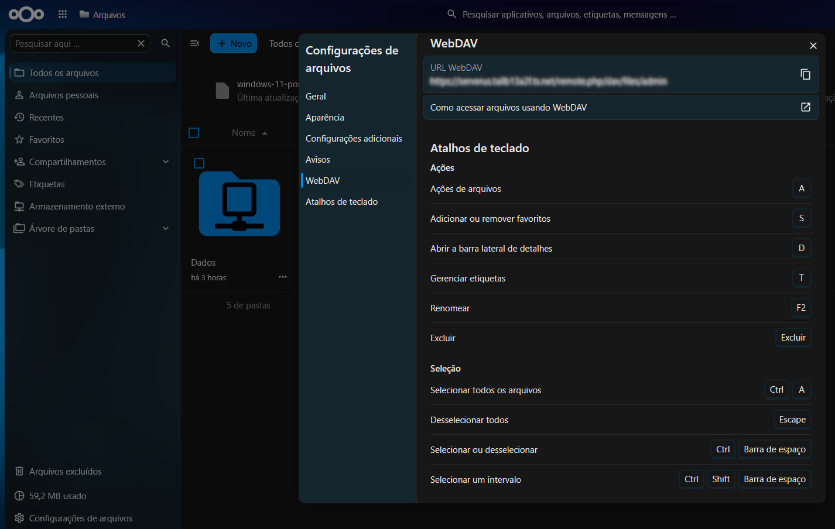Check the Dados folder checkbox

click(x=199, y=163)
